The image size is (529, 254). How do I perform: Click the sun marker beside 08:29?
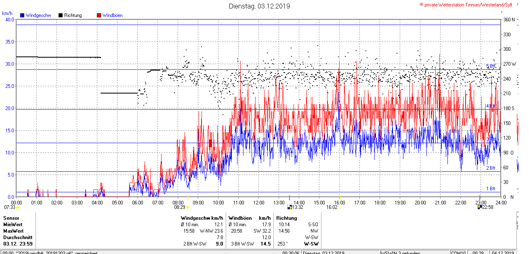click(x=188, y=207)
